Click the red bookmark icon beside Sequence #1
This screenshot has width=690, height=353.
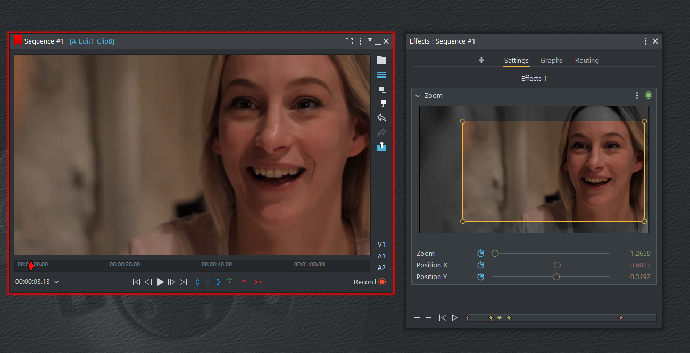click(x=18, y=40)
